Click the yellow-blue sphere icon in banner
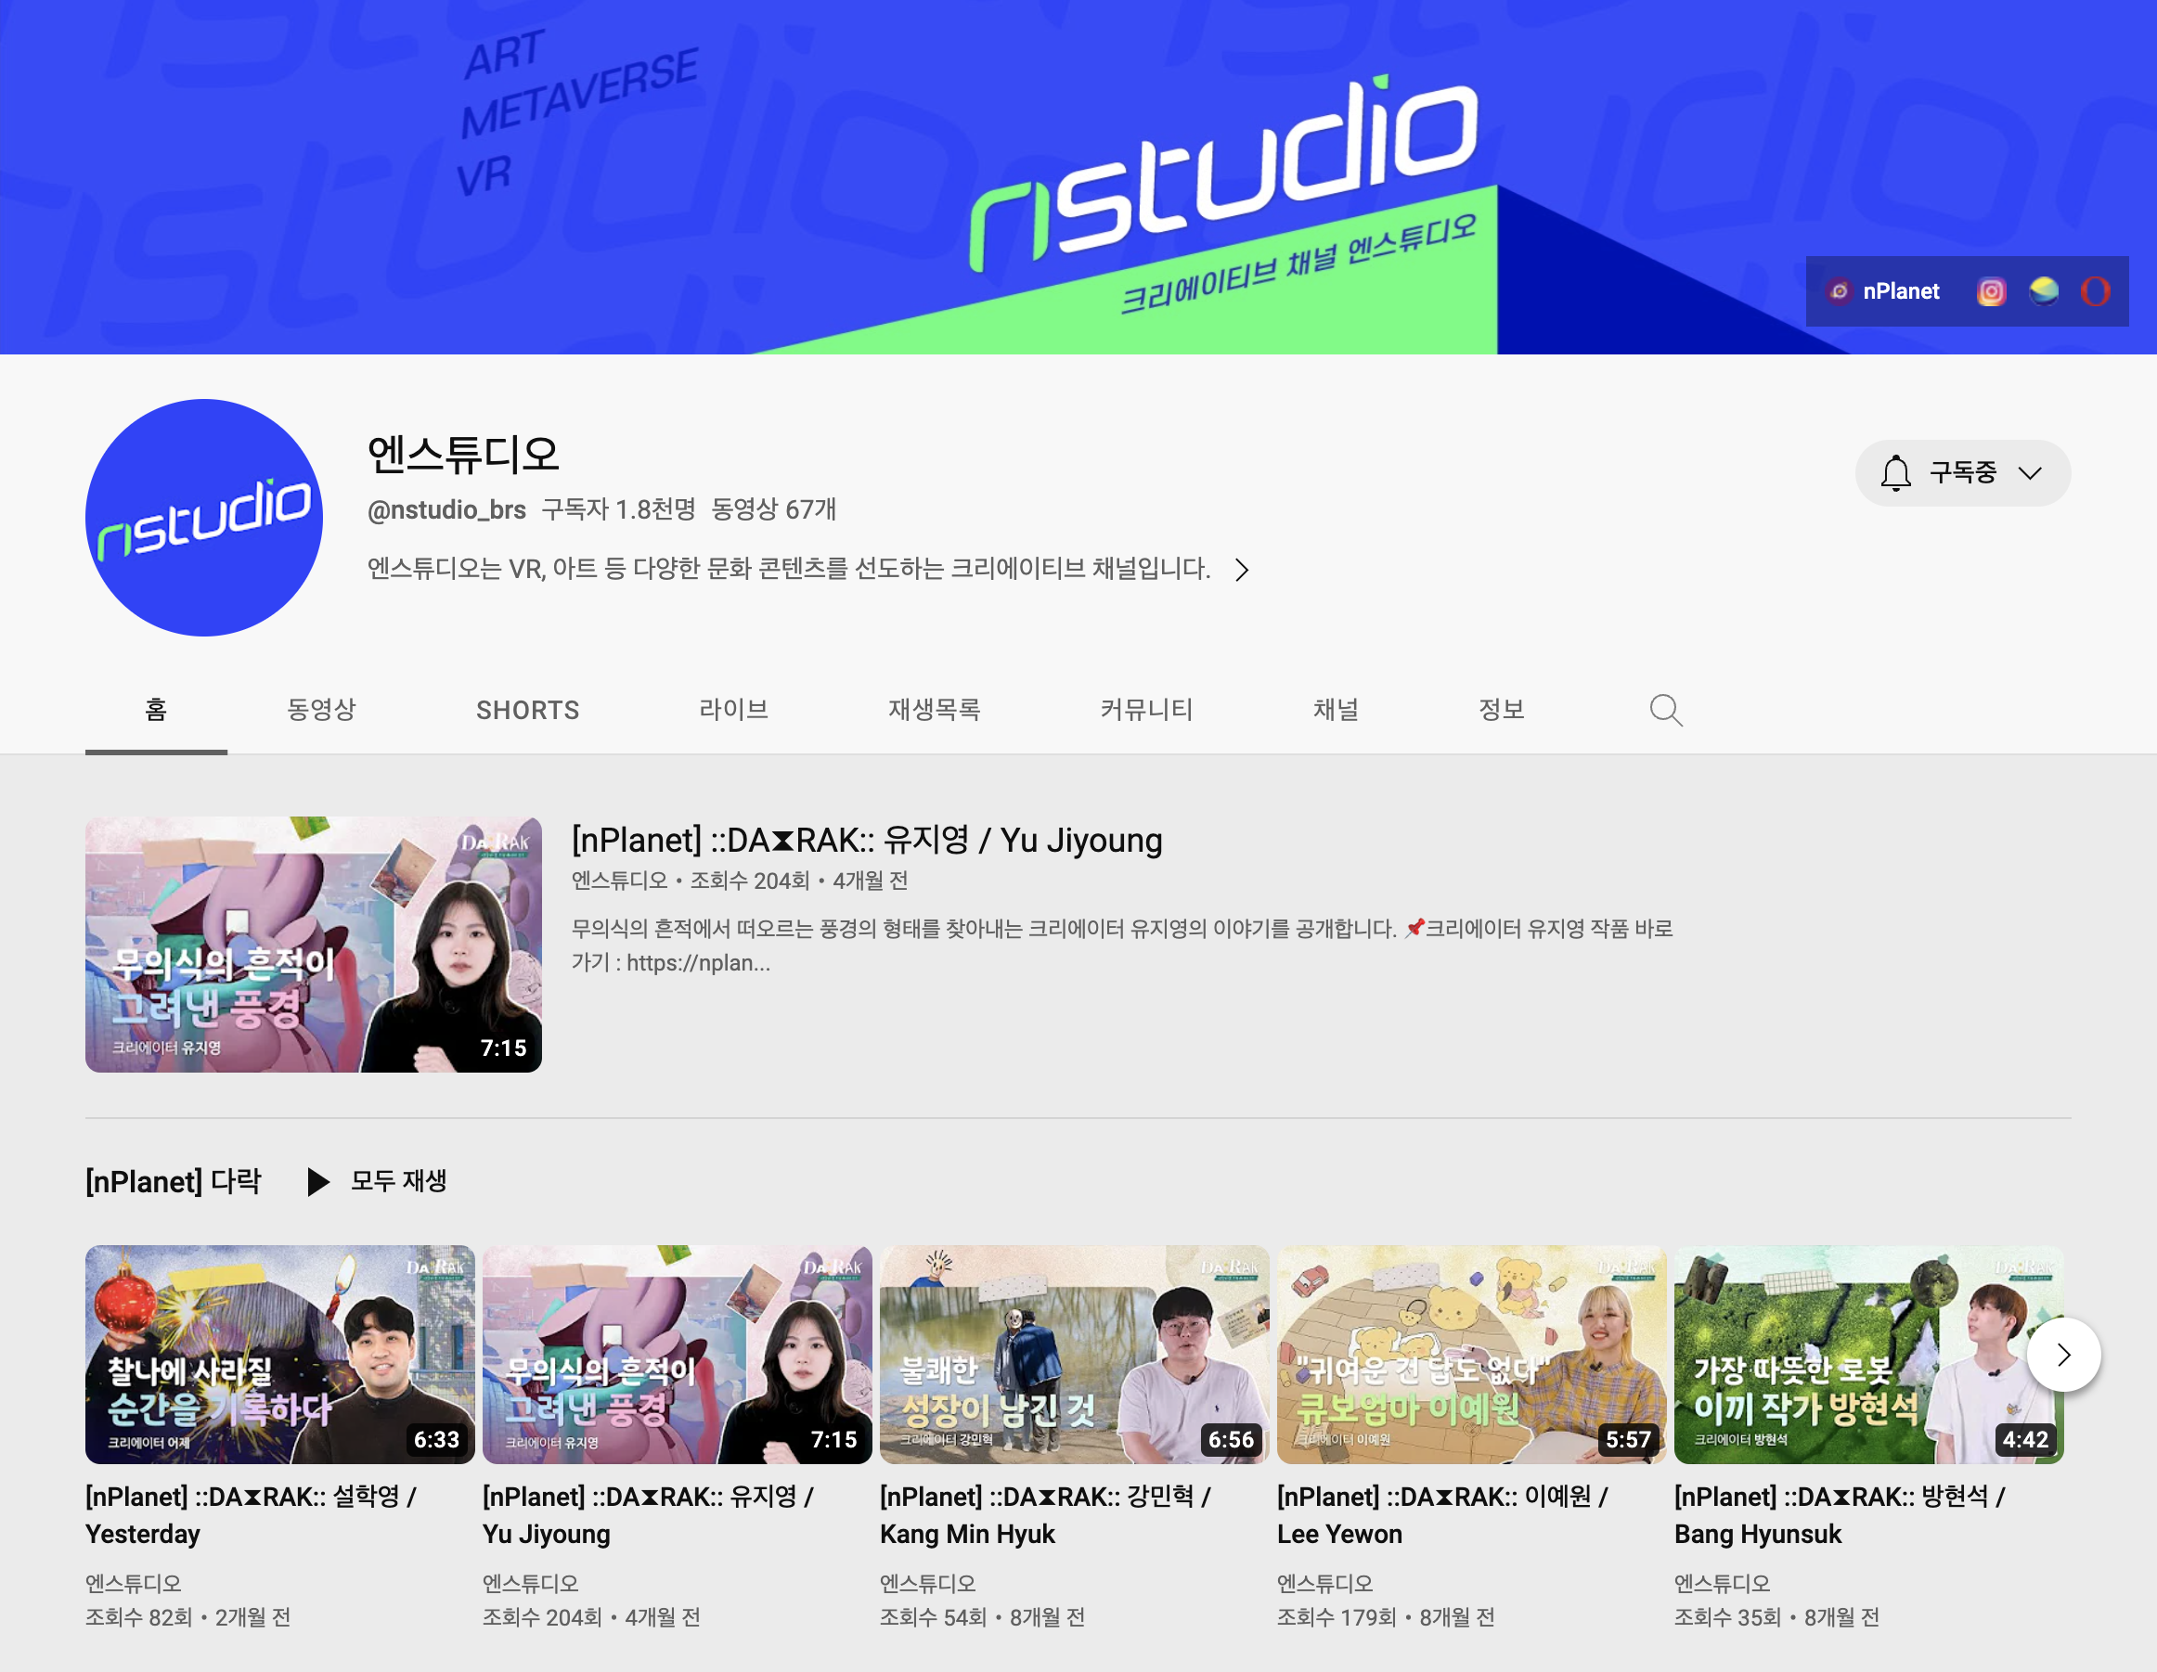Viewport: 2157px width, 1672px height. click(2043, 291)
